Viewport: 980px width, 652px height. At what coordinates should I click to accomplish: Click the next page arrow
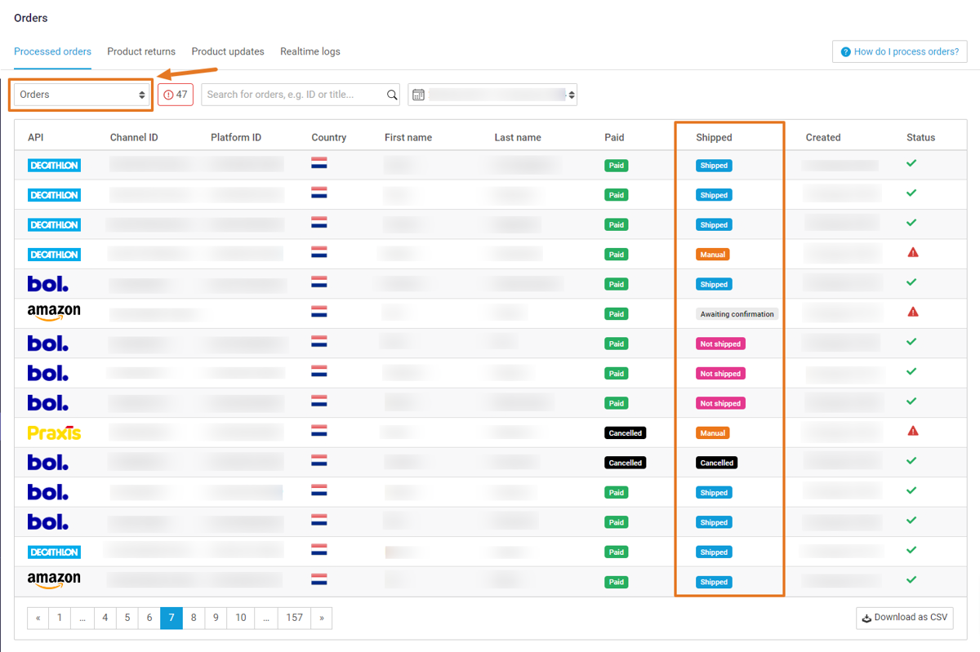322,618
